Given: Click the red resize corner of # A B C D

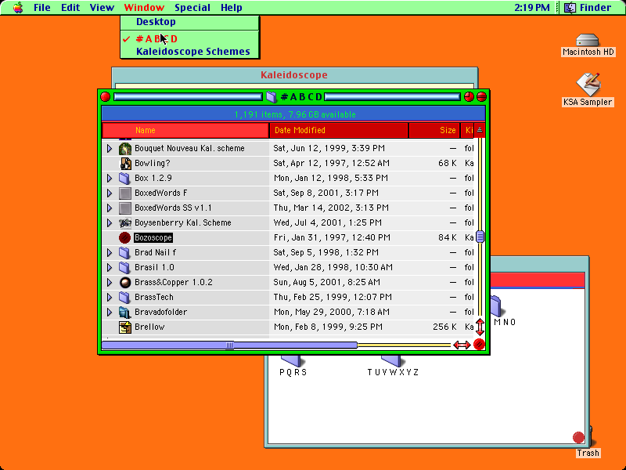Looking at the screenshot, I should (479, 345).
